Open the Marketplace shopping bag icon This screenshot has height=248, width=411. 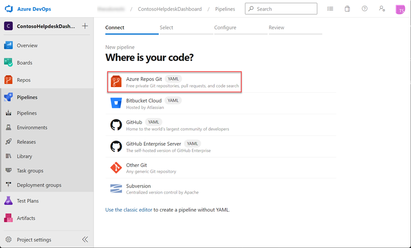pyautogui.click(x=347, y=9)
